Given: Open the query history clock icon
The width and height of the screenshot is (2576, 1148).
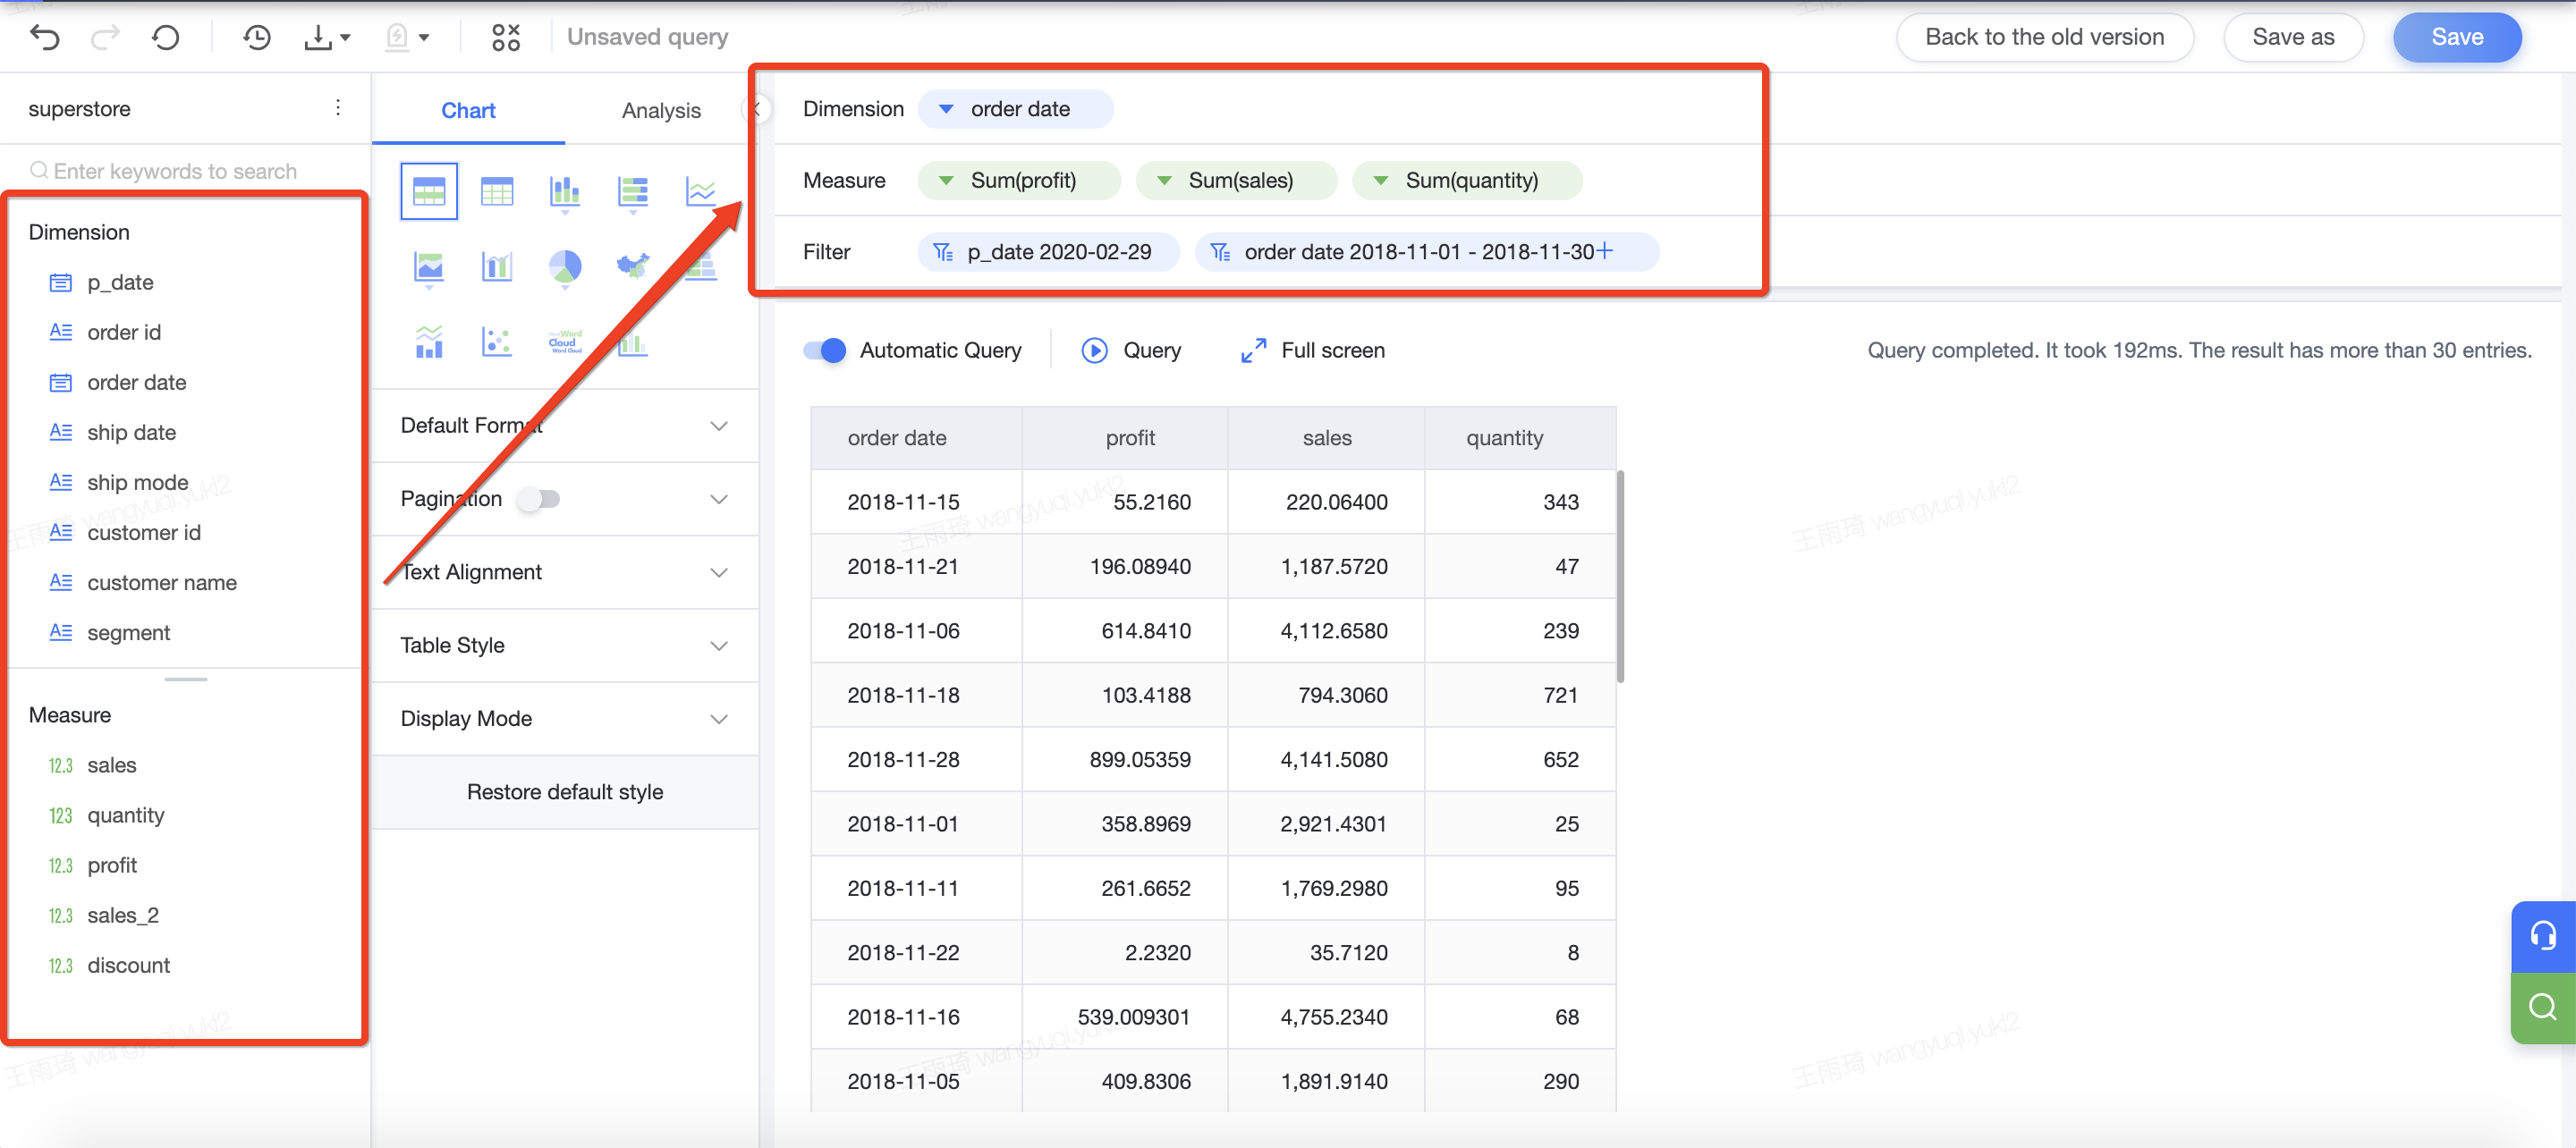Looking at the screenshot, I should (257, 37).
